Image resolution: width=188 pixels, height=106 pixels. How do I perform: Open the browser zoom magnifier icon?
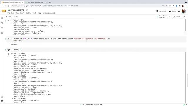(163, 6)
